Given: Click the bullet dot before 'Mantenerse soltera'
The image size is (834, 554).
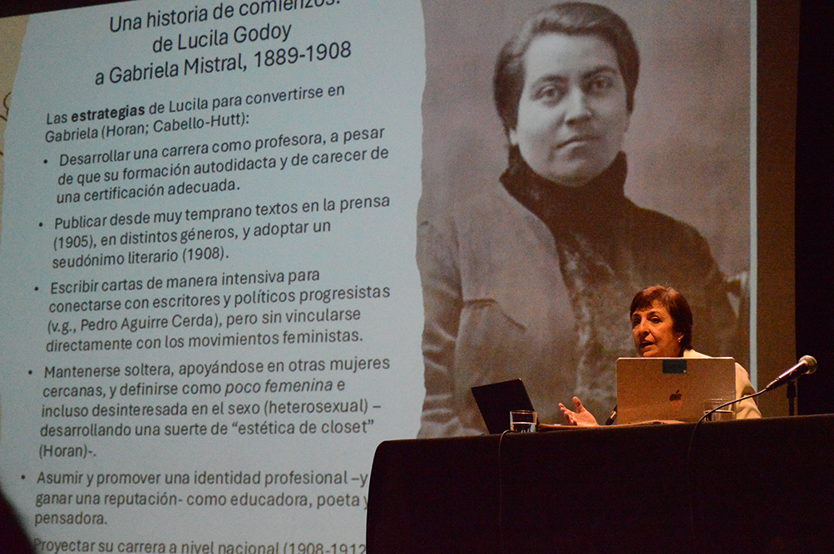Looking at the screenshot, I should (31, 373).
